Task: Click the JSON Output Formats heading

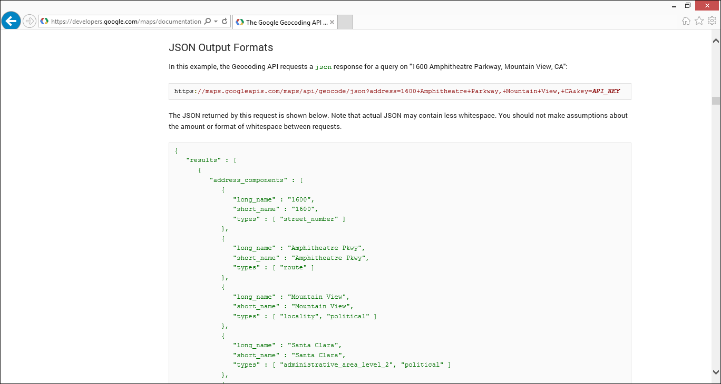Action: pos(221,47)
